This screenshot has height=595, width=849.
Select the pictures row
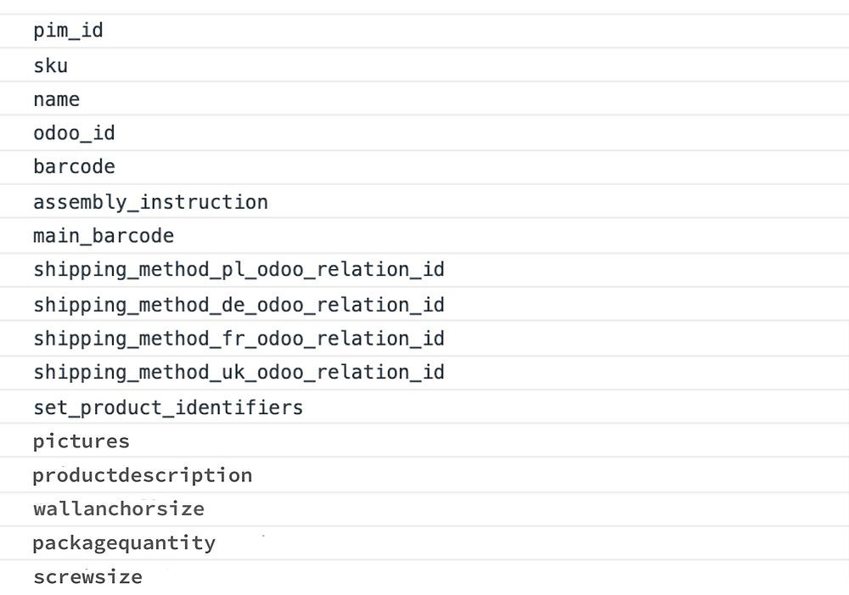[x=82, y=441]
